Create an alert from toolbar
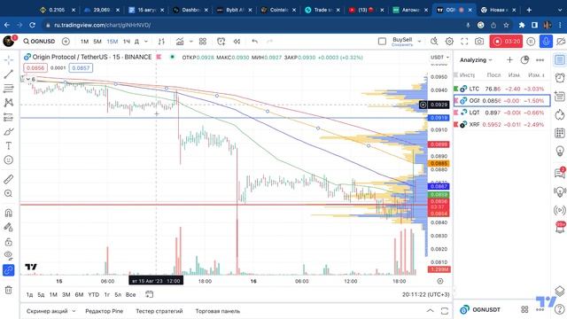This screenshot has height=319, width=567. [x=221, y=42]
